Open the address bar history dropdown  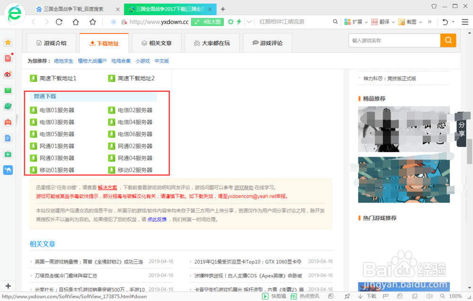248,21
